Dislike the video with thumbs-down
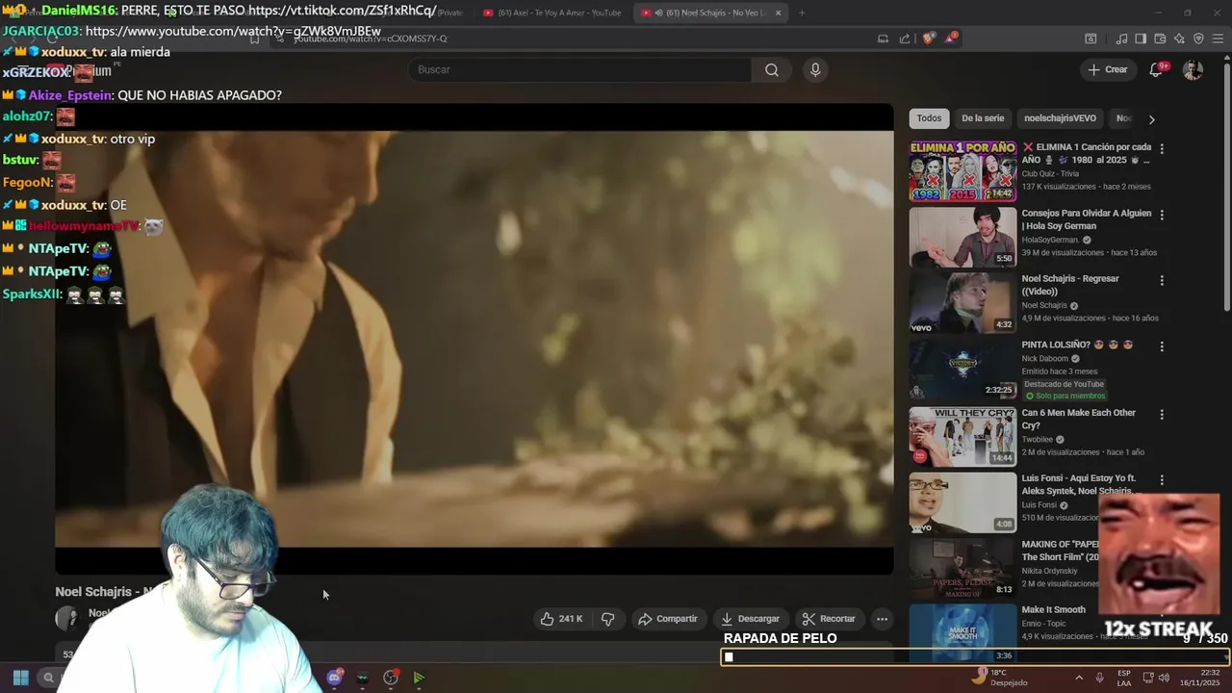1232x693 pixels. [x=607, y=619]
